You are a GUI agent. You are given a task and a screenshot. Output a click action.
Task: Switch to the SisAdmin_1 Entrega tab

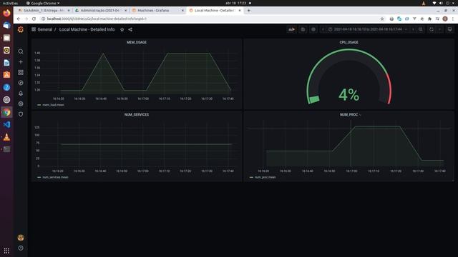tap(43, 11)
